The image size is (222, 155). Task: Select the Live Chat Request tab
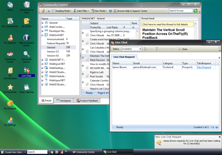[x=124, y=57]
